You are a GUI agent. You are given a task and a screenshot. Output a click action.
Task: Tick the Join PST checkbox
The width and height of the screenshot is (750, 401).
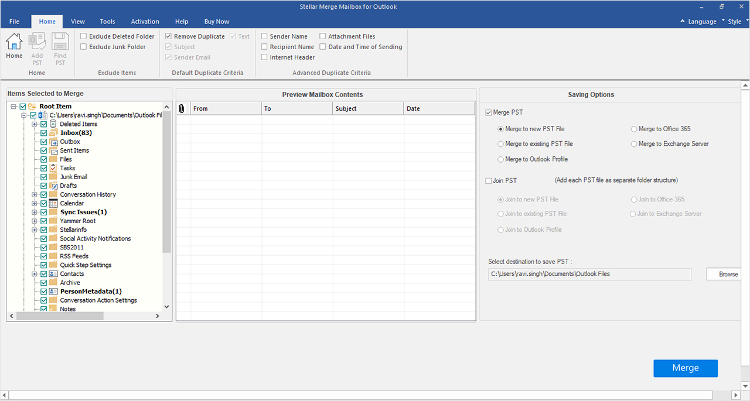489,181
